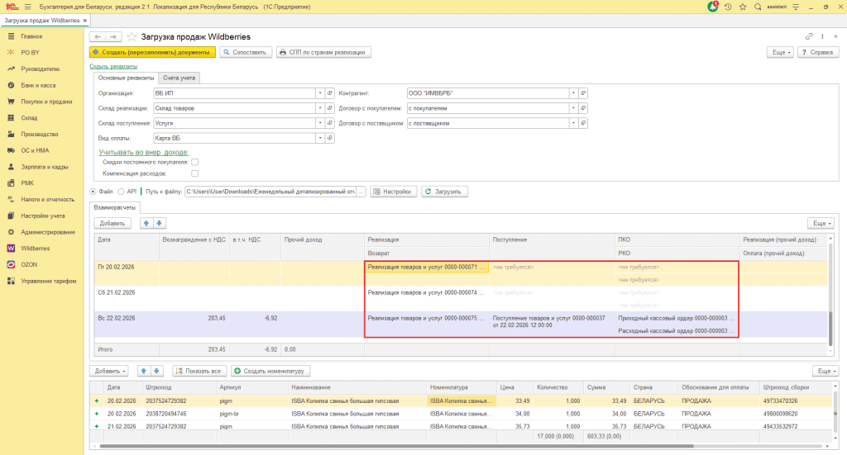Click the notifications bell icon
The width and height of the screenshot is (847, 455).
(x=713, y=7)
